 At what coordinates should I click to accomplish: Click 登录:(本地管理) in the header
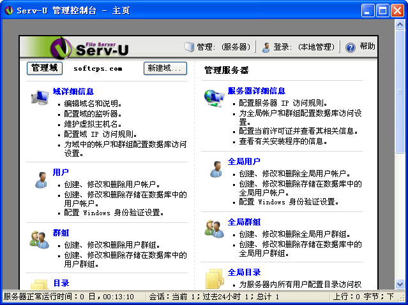(304, 47)
